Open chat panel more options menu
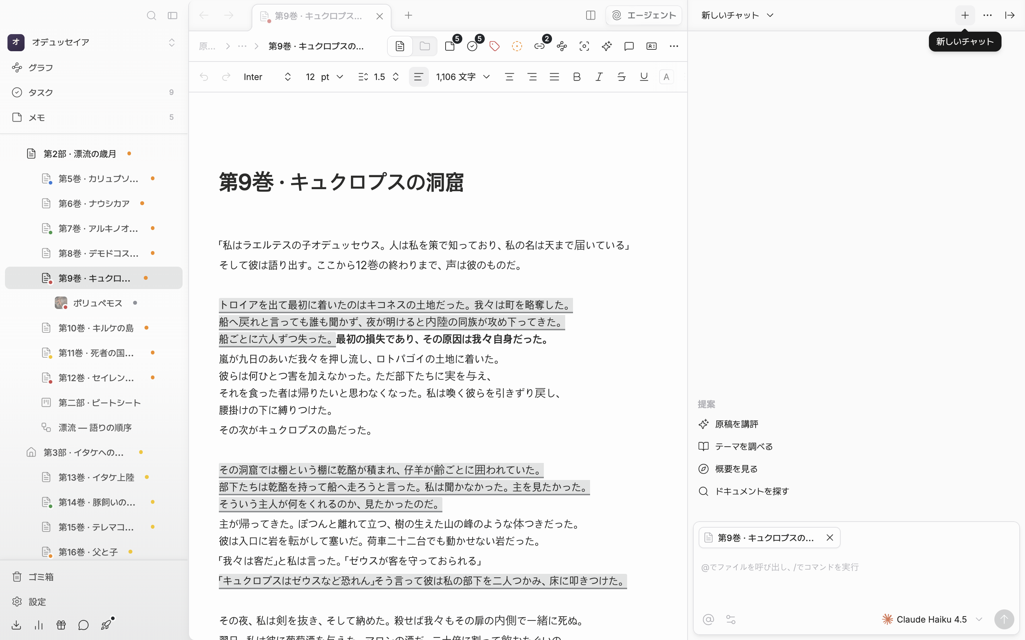 (x=987, y=15)
